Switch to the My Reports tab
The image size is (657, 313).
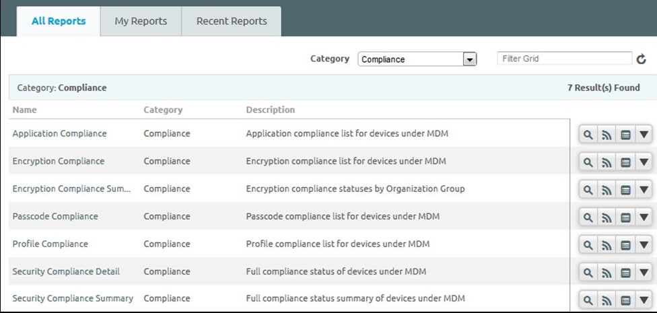click(141, 21)
